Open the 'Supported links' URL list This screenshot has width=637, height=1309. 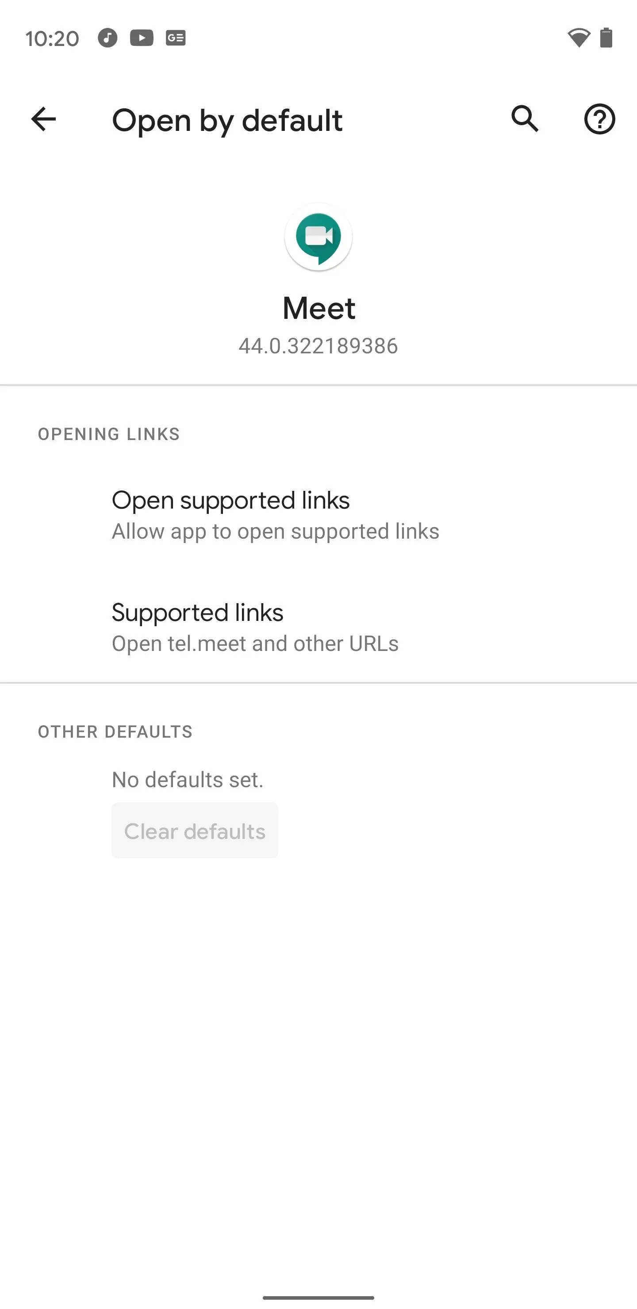(318, 627)
